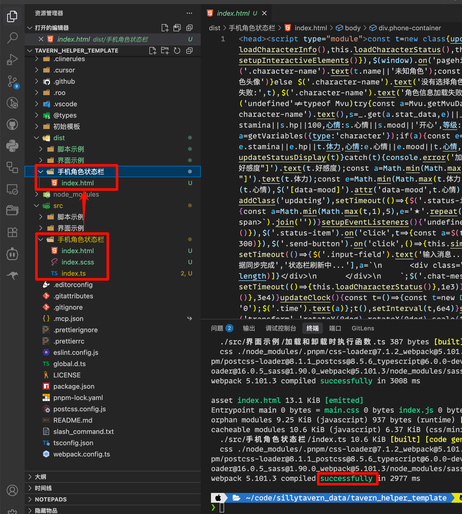The image size is (462, 514).
Task: Open the GitLens inspect icon in activity bar
Action: pos(12,103)
